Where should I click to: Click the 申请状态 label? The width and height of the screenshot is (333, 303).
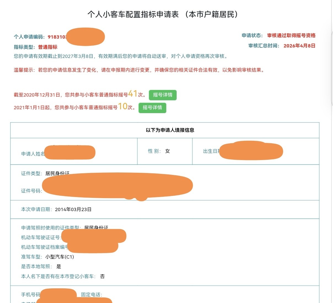tap(252, 35)
